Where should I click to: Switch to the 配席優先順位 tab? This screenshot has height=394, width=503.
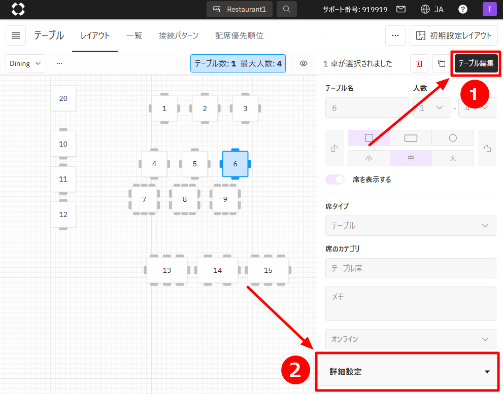point(239,35)
